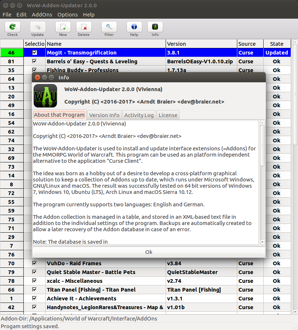Open the Help menu

88,15
